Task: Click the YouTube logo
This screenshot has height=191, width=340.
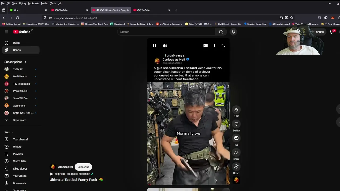Action: coord(22,32)
